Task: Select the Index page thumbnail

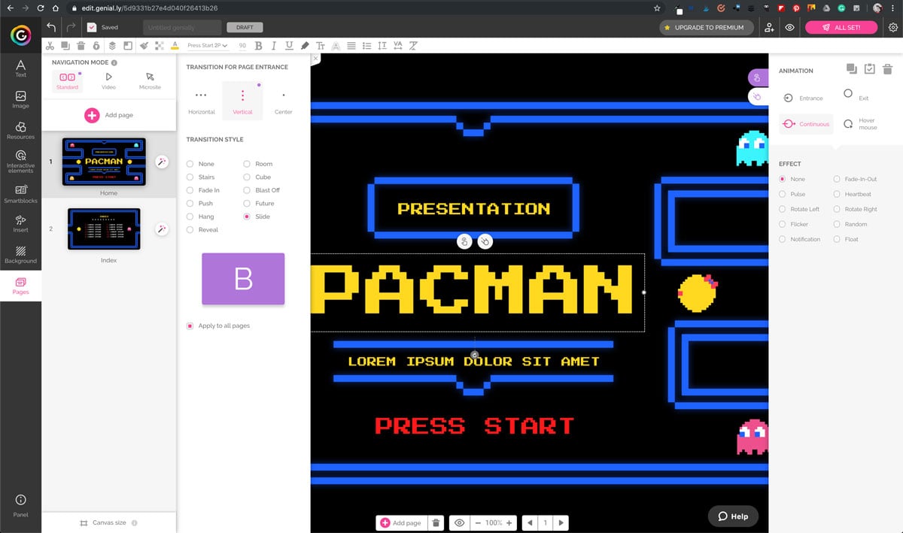Action: [x=104, y=229]
